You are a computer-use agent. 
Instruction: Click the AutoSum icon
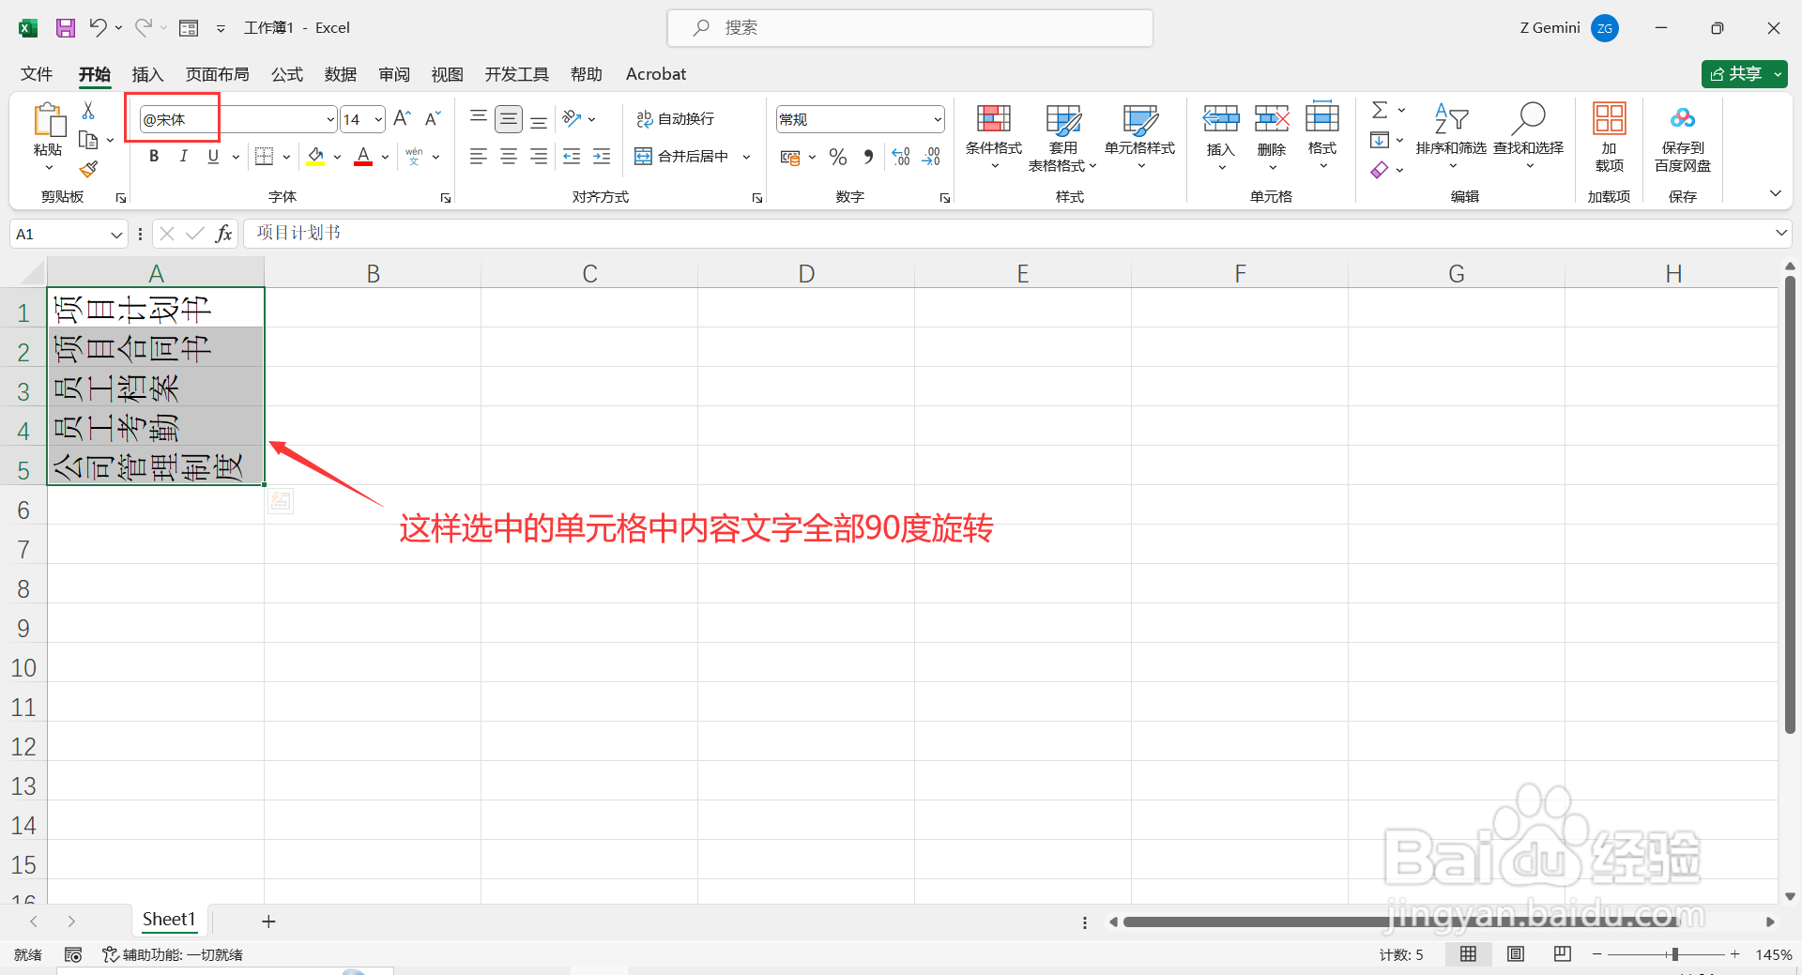click(x=1378, y=110)
